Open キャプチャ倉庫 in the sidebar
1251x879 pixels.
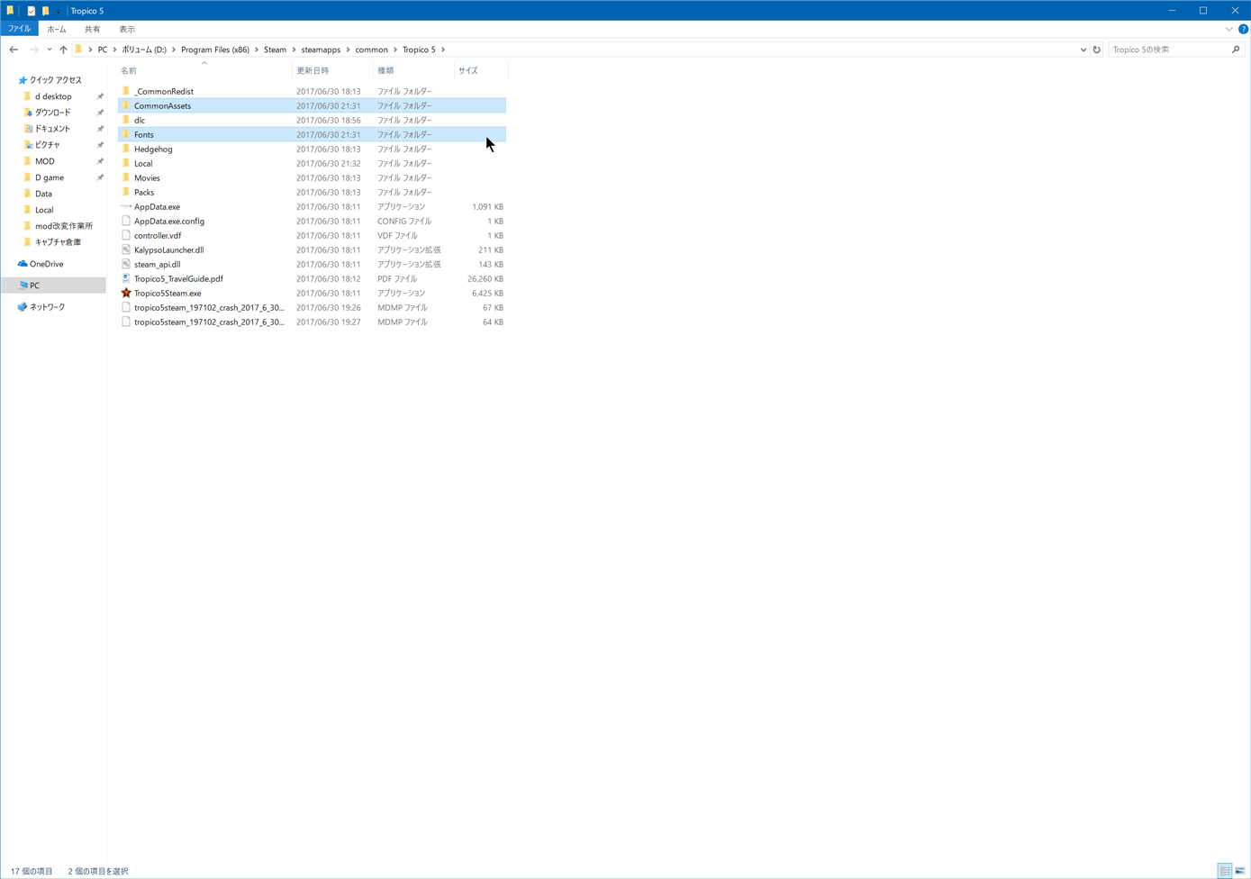click(x=58, y=242)
